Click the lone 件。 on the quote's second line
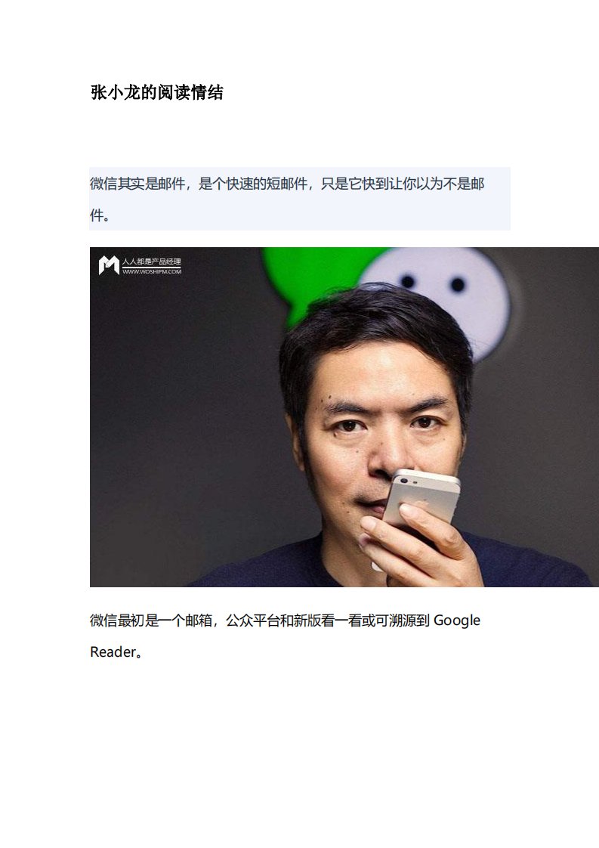The image size is (599, 848). point(100,215)
